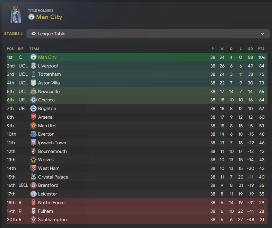This screenshot has width=272, height=228.
Task: Click the dropdown chevron arrow
Action: click(x=262, y=34)
